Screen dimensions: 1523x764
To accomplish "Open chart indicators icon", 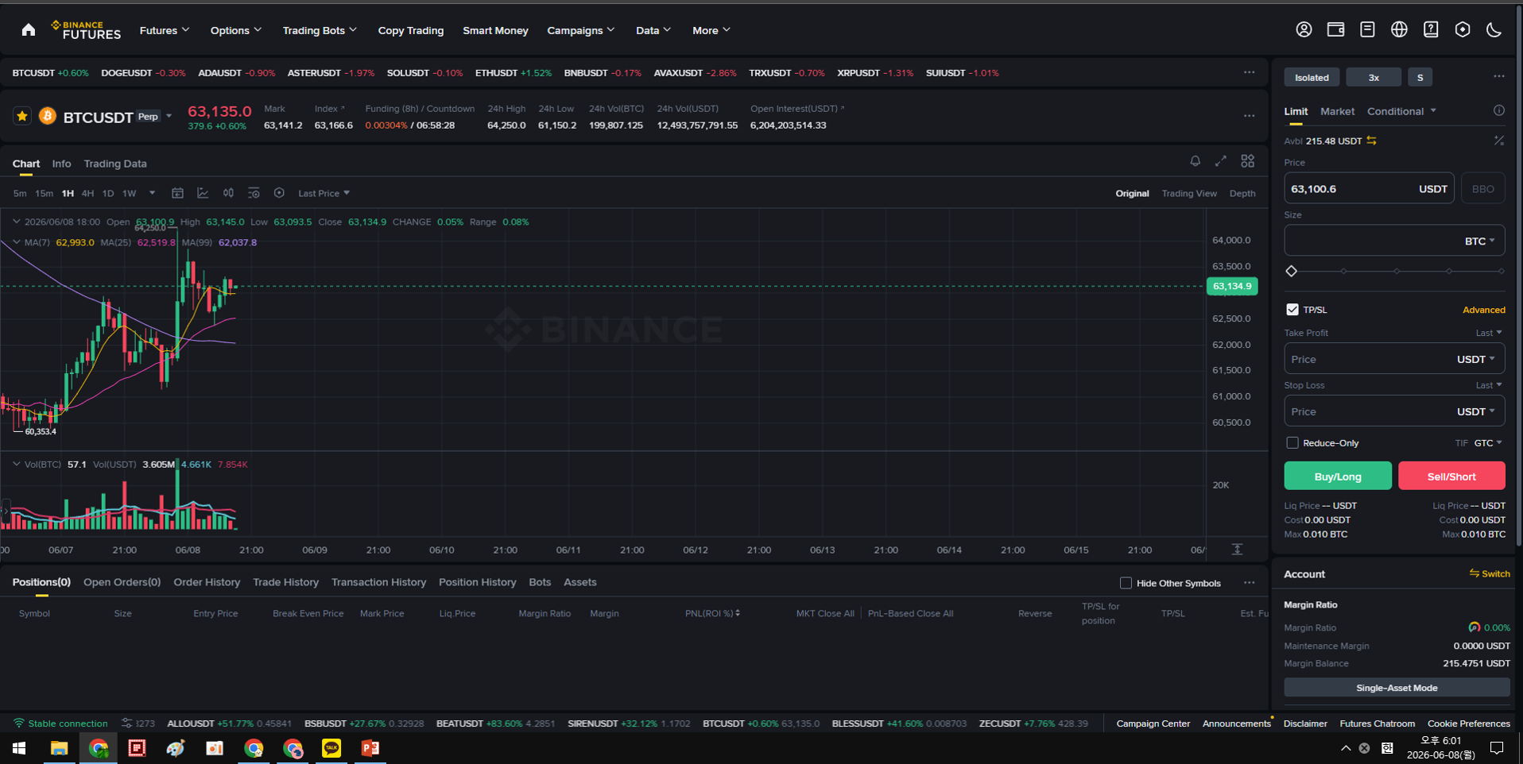I will (203, 193).
